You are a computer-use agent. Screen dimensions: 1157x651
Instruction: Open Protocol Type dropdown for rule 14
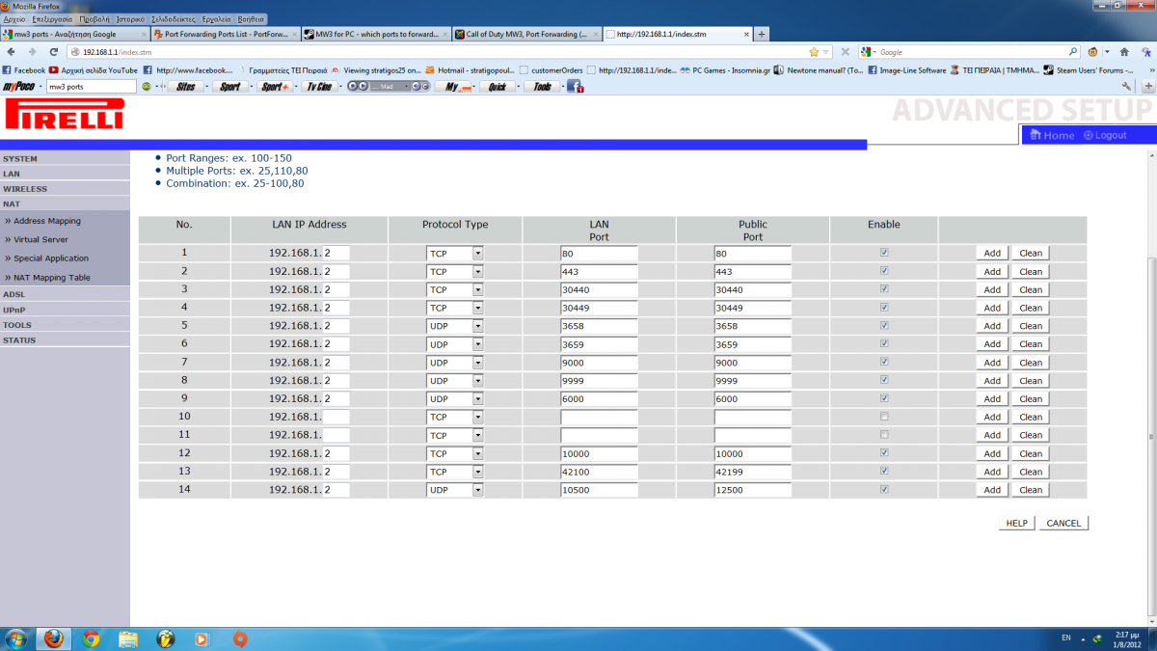click(x=455, y=490)
